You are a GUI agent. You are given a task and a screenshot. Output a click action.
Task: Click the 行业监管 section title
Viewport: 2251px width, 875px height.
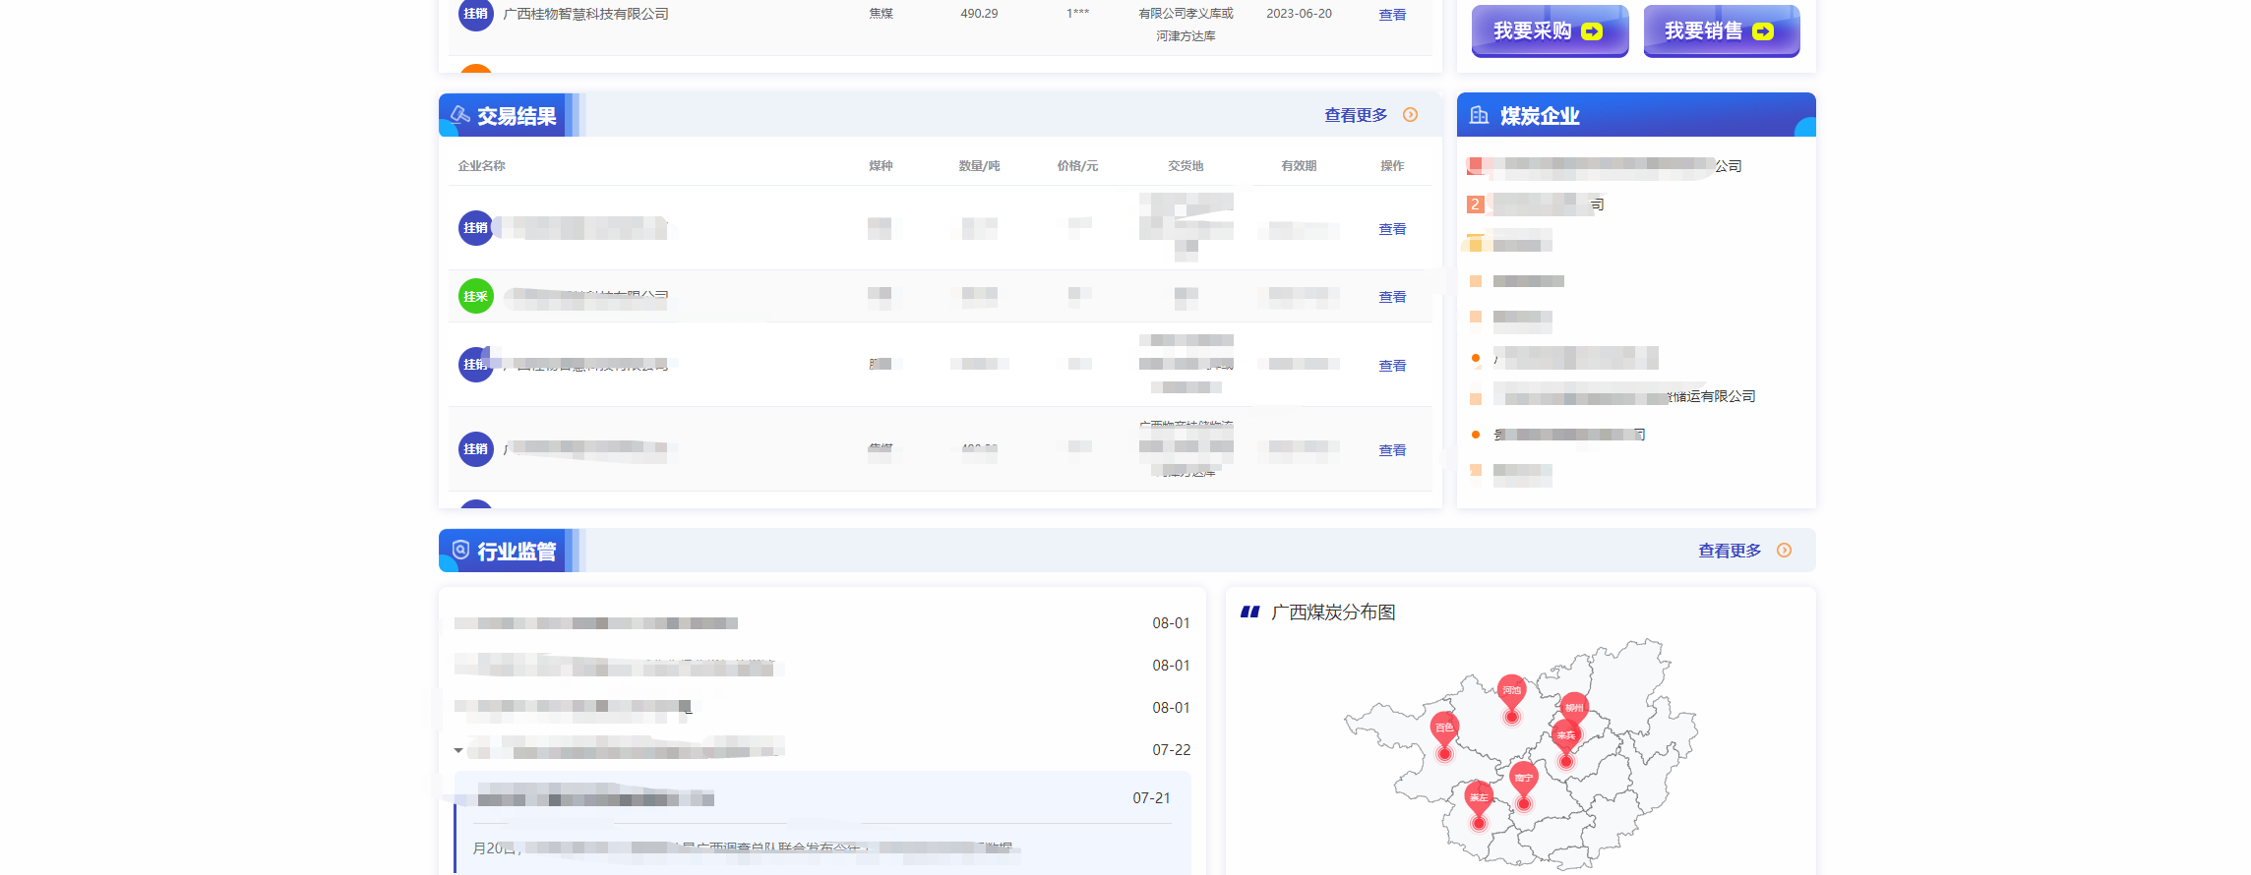(x=517, y=552)
